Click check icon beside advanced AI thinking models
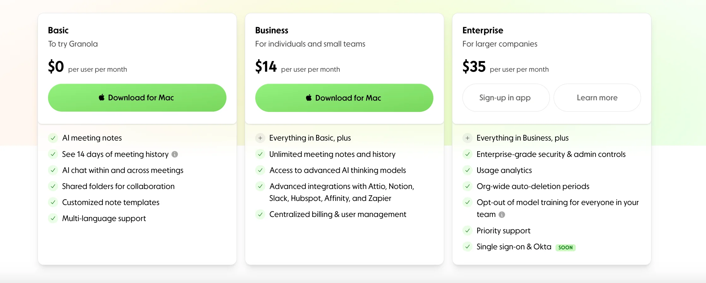 (260, 170)
